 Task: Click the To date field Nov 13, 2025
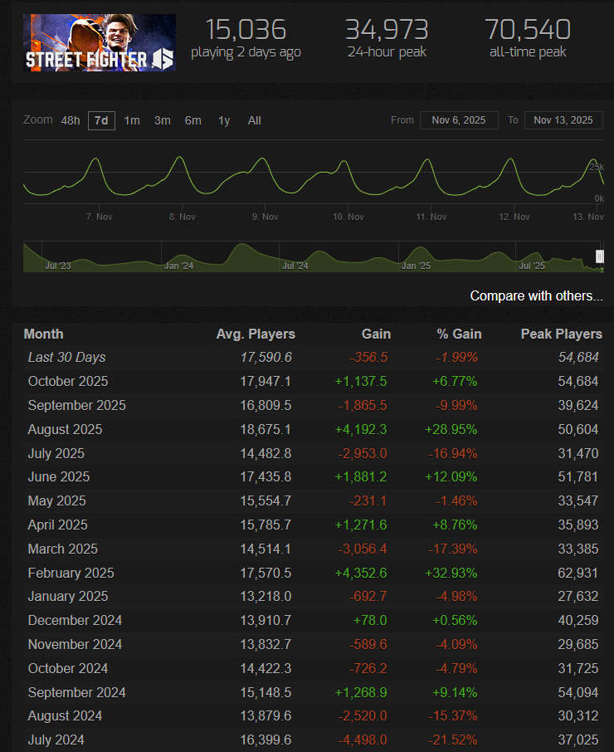pos(563,120)
